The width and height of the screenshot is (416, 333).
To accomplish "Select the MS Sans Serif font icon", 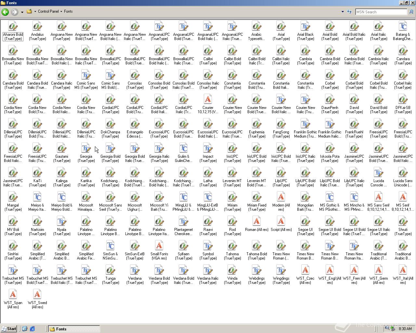I will pos(379,197).
